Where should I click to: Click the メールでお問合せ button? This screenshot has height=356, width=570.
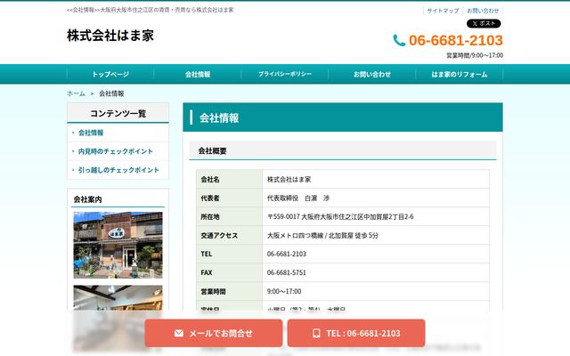tap(214, 333)
